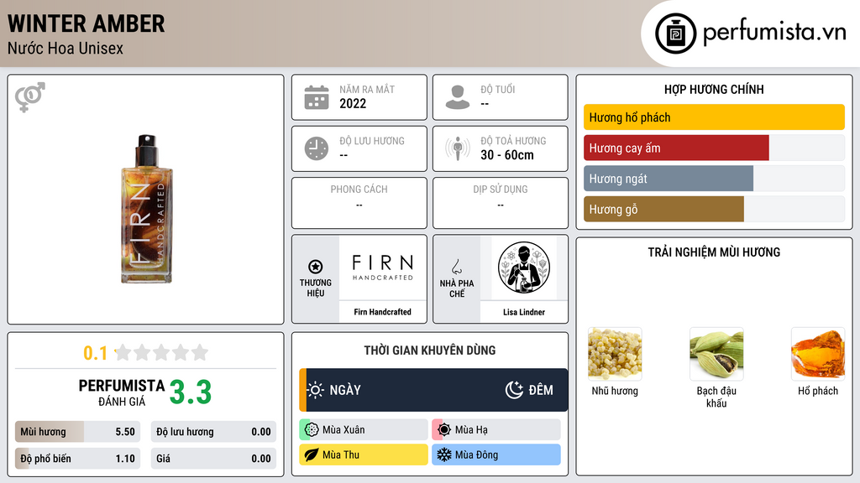This screenshot has width=860, height=483.
Task: Click the 0.1 user rating number
Action: 96,353
